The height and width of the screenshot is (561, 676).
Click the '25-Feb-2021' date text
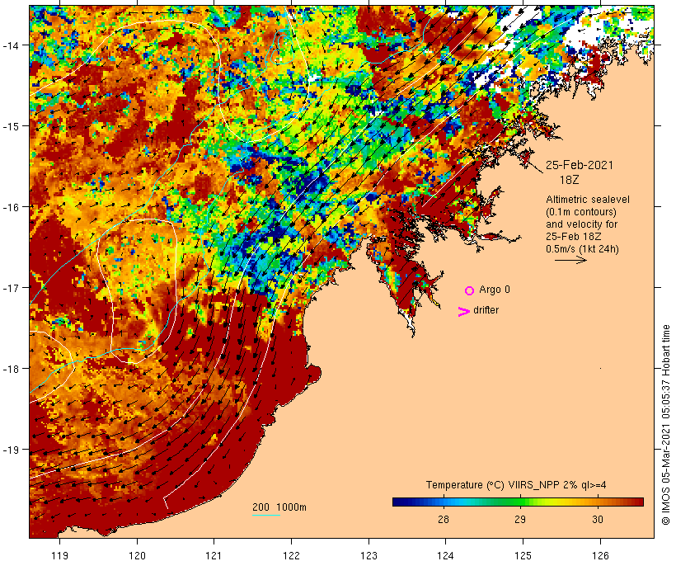pos(579,165)
